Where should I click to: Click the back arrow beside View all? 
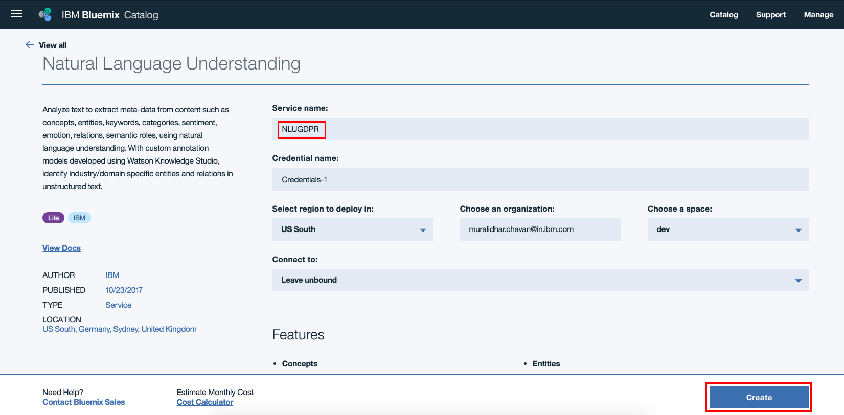click(x=30, y=44)
